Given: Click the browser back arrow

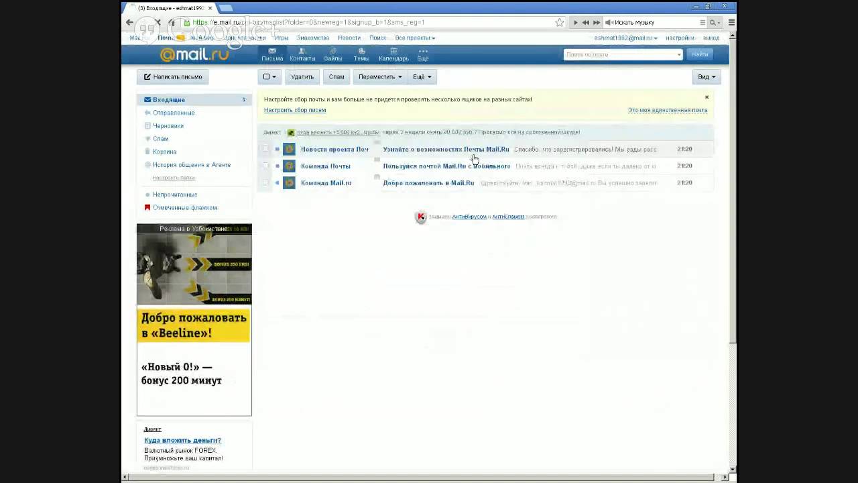Looking at the screenshot, I should tap(129, 22).
